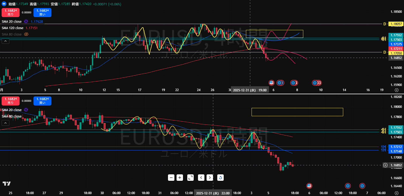Select lower chart SMA 80 close legend
This screenshot has width=404, height=196.
tap(12, 116)
